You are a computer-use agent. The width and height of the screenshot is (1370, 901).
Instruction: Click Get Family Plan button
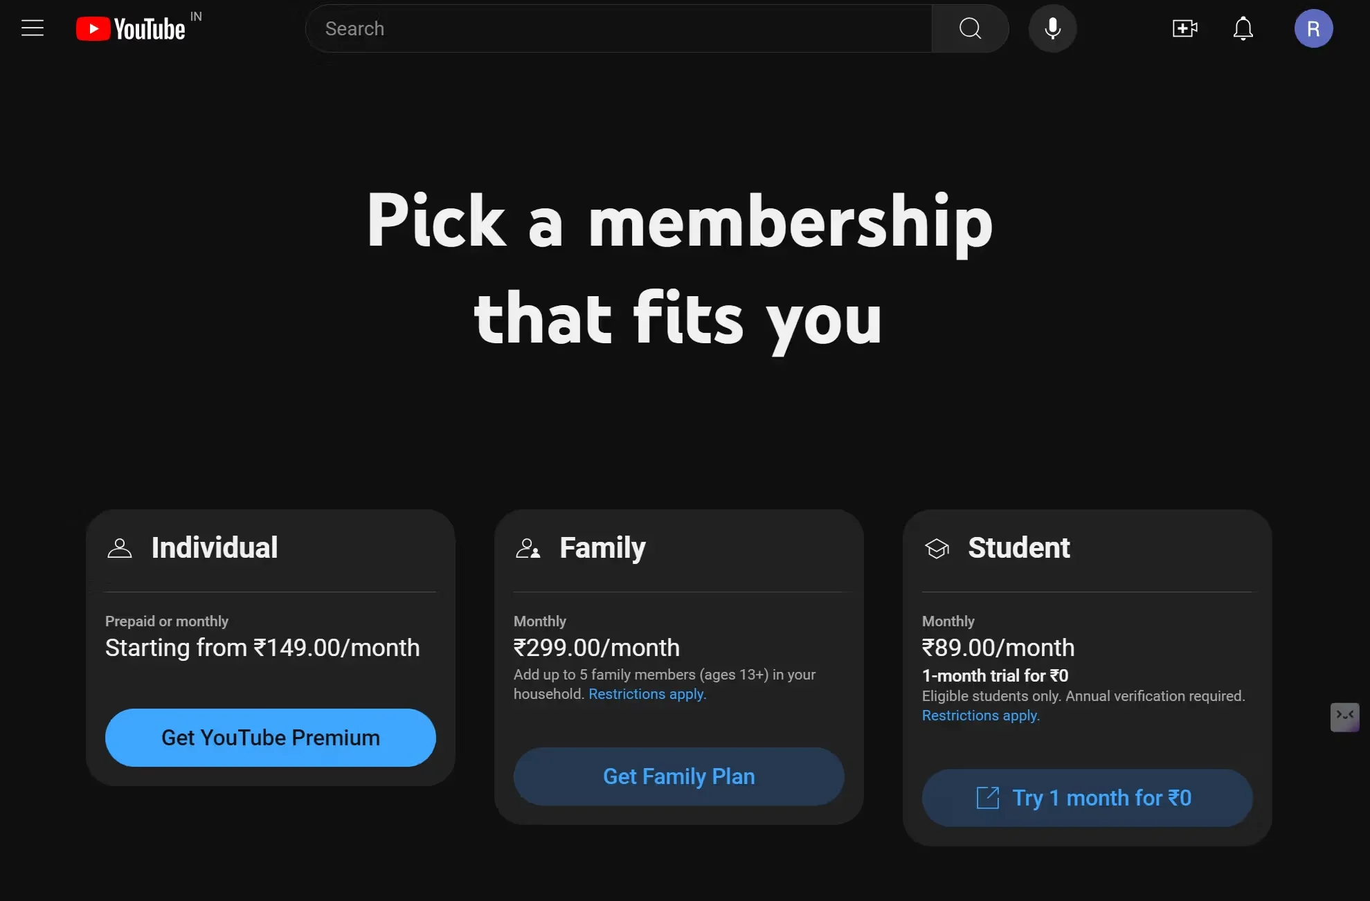point(679,776)
